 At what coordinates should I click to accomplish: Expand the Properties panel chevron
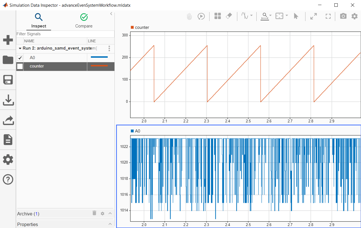[x=110, y=224]
